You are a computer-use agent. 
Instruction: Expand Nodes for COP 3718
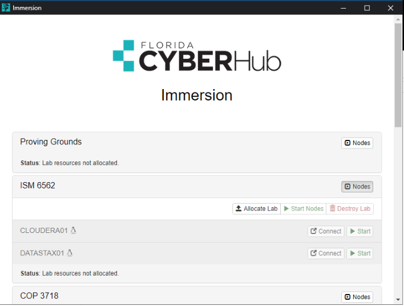357,297
